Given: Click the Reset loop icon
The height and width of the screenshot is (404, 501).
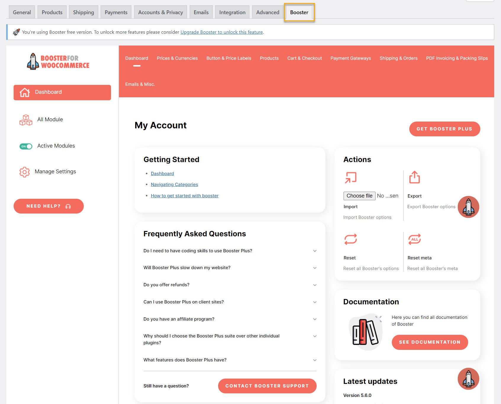Looking at the screenshot, I should [350, 239].
